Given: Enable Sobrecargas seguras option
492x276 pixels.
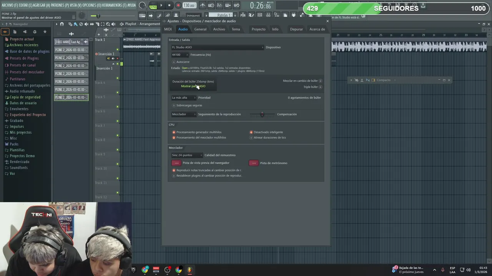Looking at the screenshot, I should (x=174, y=105).
